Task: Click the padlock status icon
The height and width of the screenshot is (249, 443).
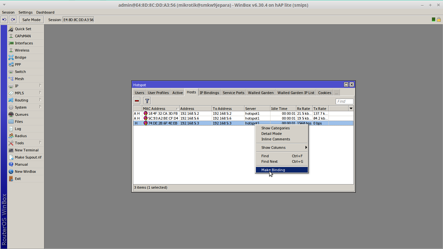Action: [x=438, y=19]
